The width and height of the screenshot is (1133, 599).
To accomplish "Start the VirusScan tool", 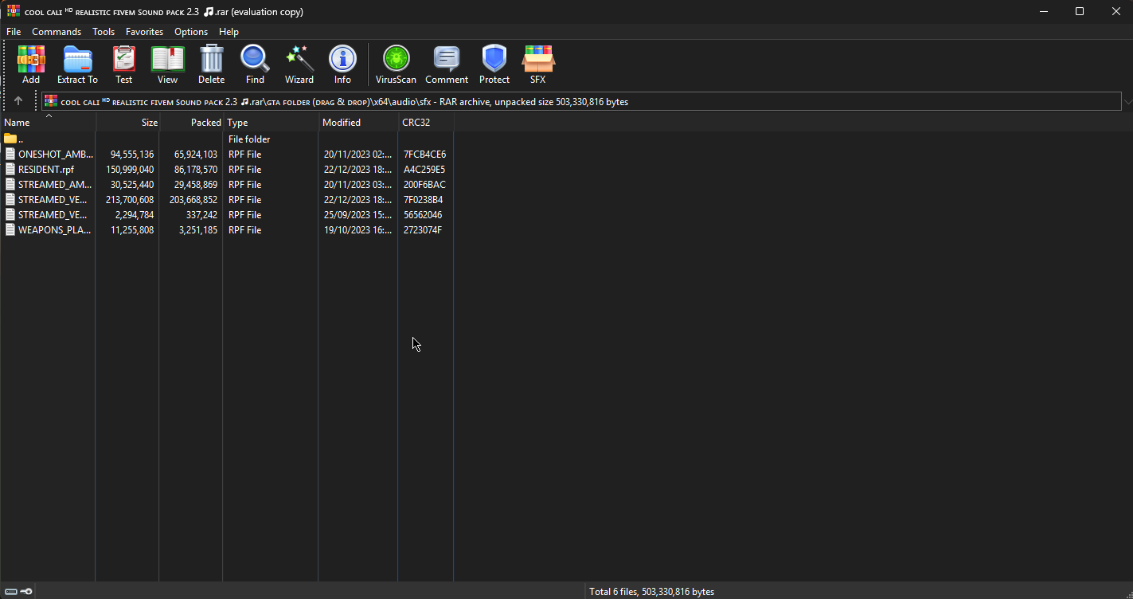I will click(x=396, y=65).
